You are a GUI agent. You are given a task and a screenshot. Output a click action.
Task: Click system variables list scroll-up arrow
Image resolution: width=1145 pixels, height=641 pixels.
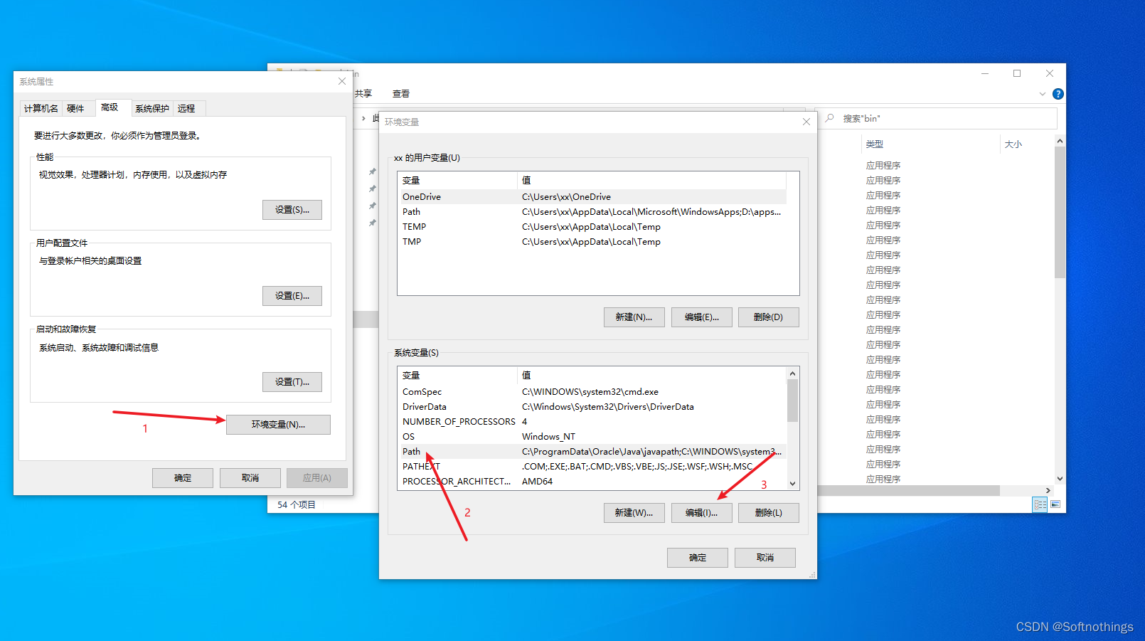(792, 374)
